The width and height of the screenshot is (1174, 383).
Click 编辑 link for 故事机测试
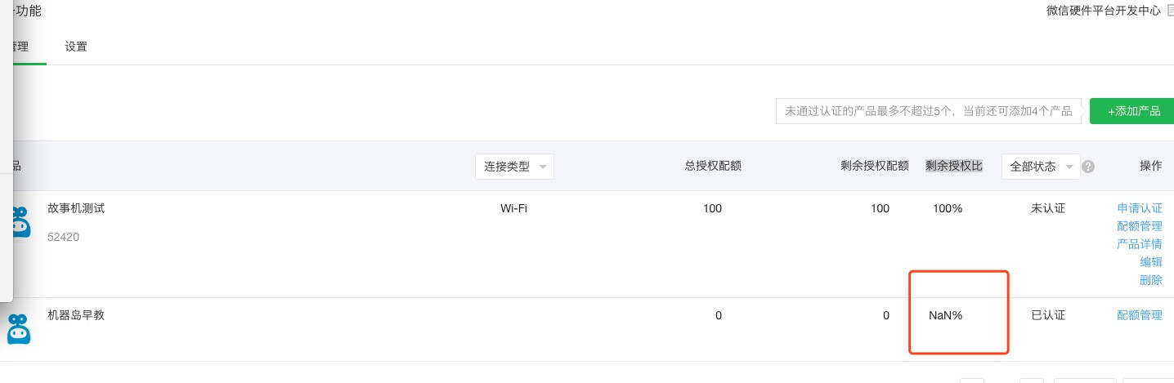tap(1151, 262)
